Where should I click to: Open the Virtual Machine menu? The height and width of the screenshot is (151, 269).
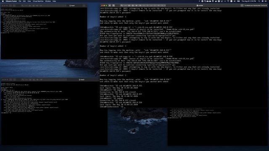click(38, 1)
